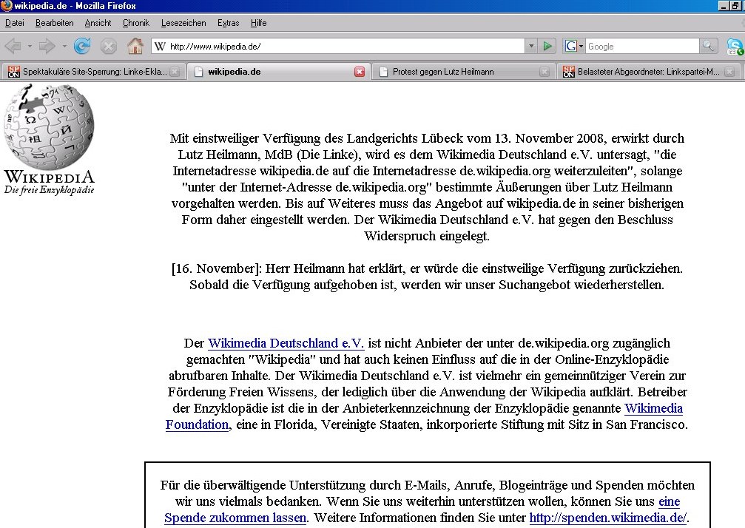Go to the Home page icon

coord(135,47)
